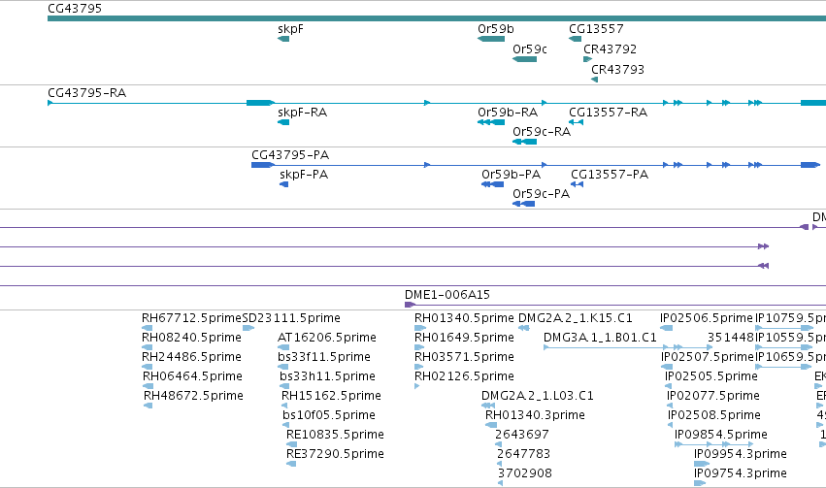Click the skpF-RA transcript glyph
Viewport: 826px width, 488px height.
[x=283, y=122]
